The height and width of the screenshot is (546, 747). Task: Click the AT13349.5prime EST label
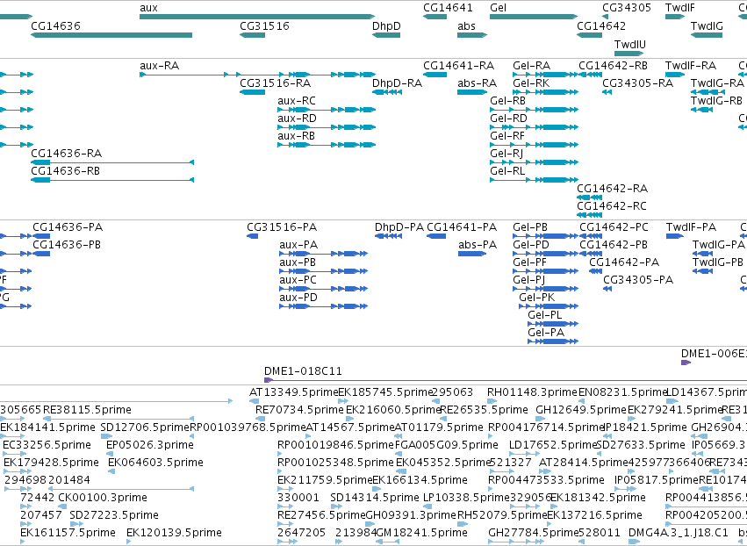click(x=293, y=392)
